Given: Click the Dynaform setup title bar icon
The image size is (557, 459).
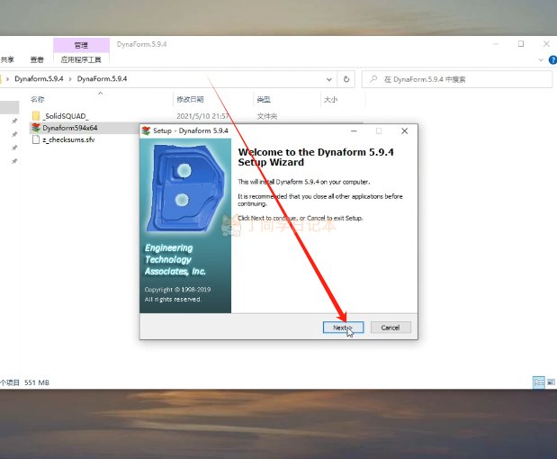Looking at the screenshot, I should (x=146, y=130).
